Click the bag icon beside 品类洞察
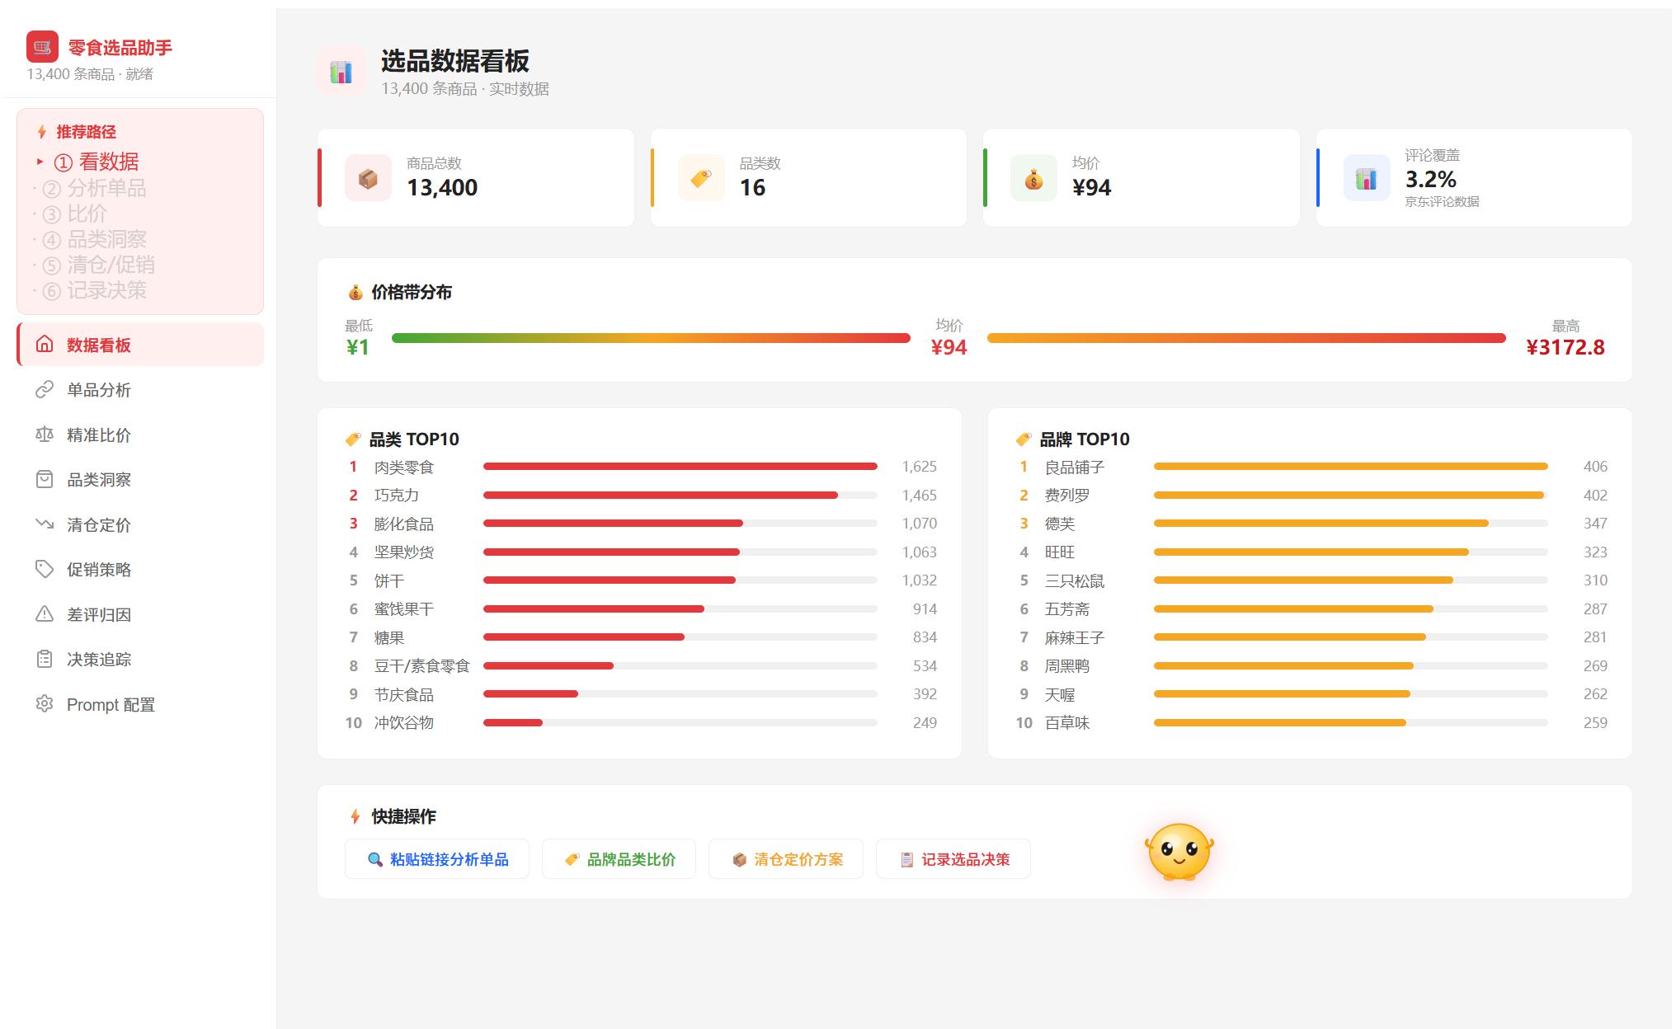Screen dimensions: 1676x1029 point(45,479)
